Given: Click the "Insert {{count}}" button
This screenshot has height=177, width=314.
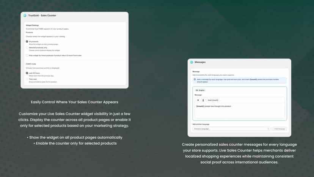Looking at the screenshot, I should click(213, 100).
